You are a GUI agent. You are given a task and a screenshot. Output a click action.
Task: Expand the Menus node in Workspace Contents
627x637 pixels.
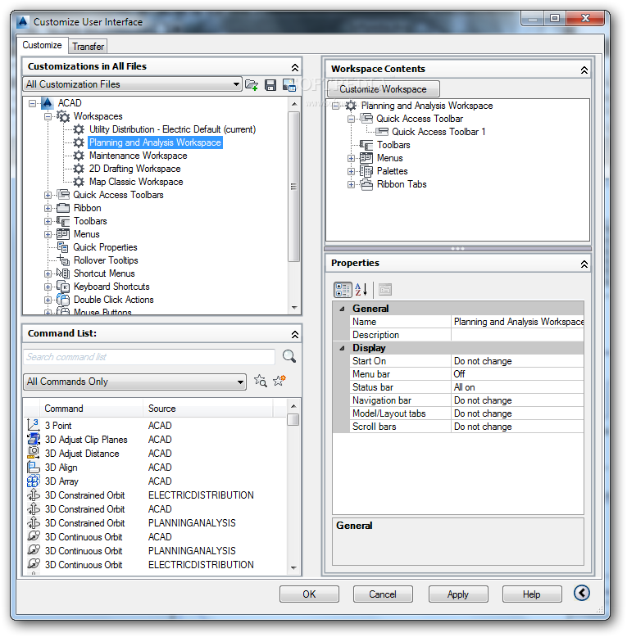(351, 159)
